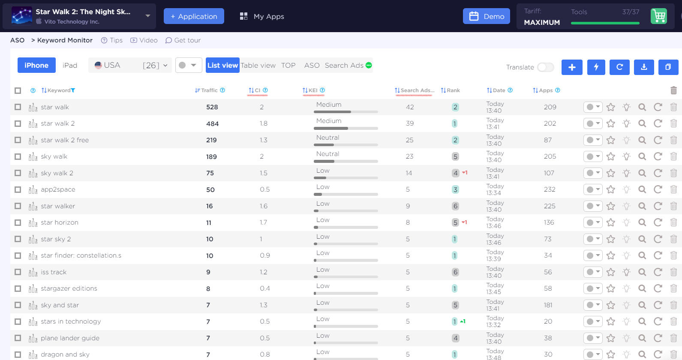Viewport: 682px width, 360px height.
Task: Open the Tips link
Action: (x=112, y=40)
